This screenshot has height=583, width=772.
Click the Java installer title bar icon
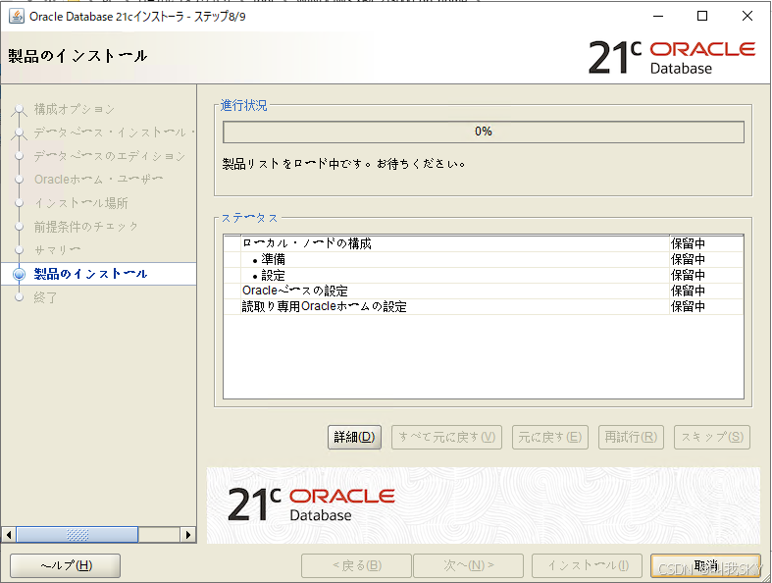coord(17,17)
